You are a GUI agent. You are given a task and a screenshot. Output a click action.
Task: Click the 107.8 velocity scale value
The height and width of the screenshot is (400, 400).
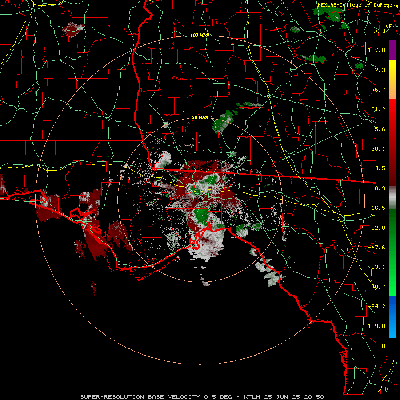(x=376, y=50)
